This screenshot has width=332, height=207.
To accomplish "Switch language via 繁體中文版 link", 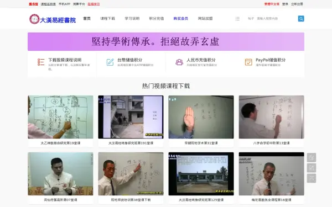I will pyautogui.click(x=272, y=4).
